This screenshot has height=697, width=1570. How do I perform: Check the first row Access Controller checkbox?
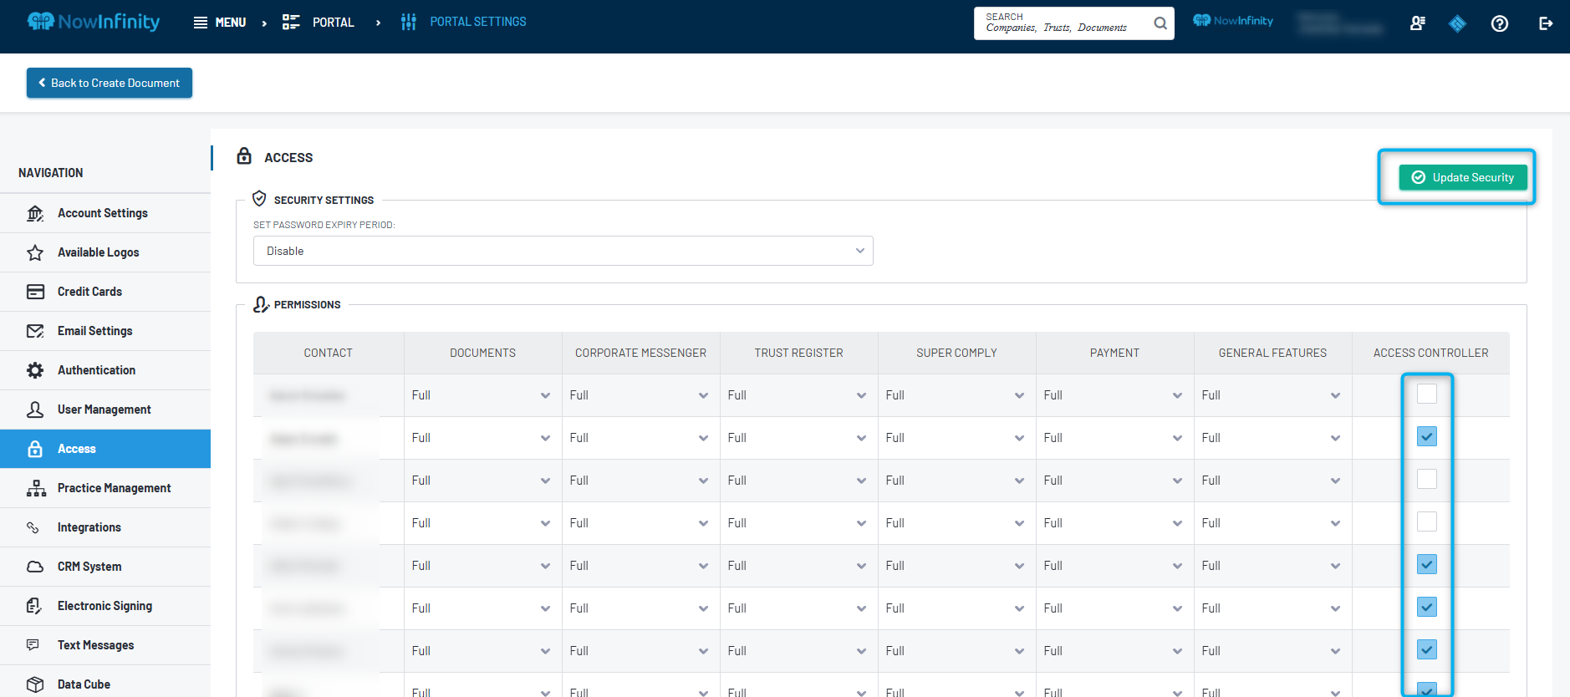pos(1426,394)
